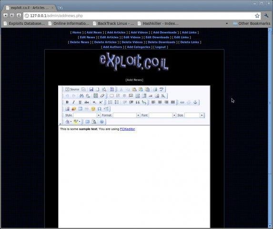Click the Insert Link chain icon
This screenshot has height=229, width=273.
(182, 102)
